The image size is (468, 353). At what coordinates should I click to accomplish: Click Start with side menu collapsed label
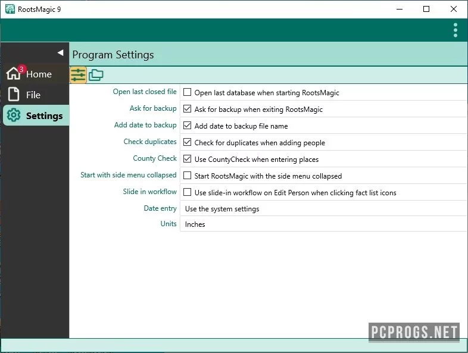tap(129, 175)
